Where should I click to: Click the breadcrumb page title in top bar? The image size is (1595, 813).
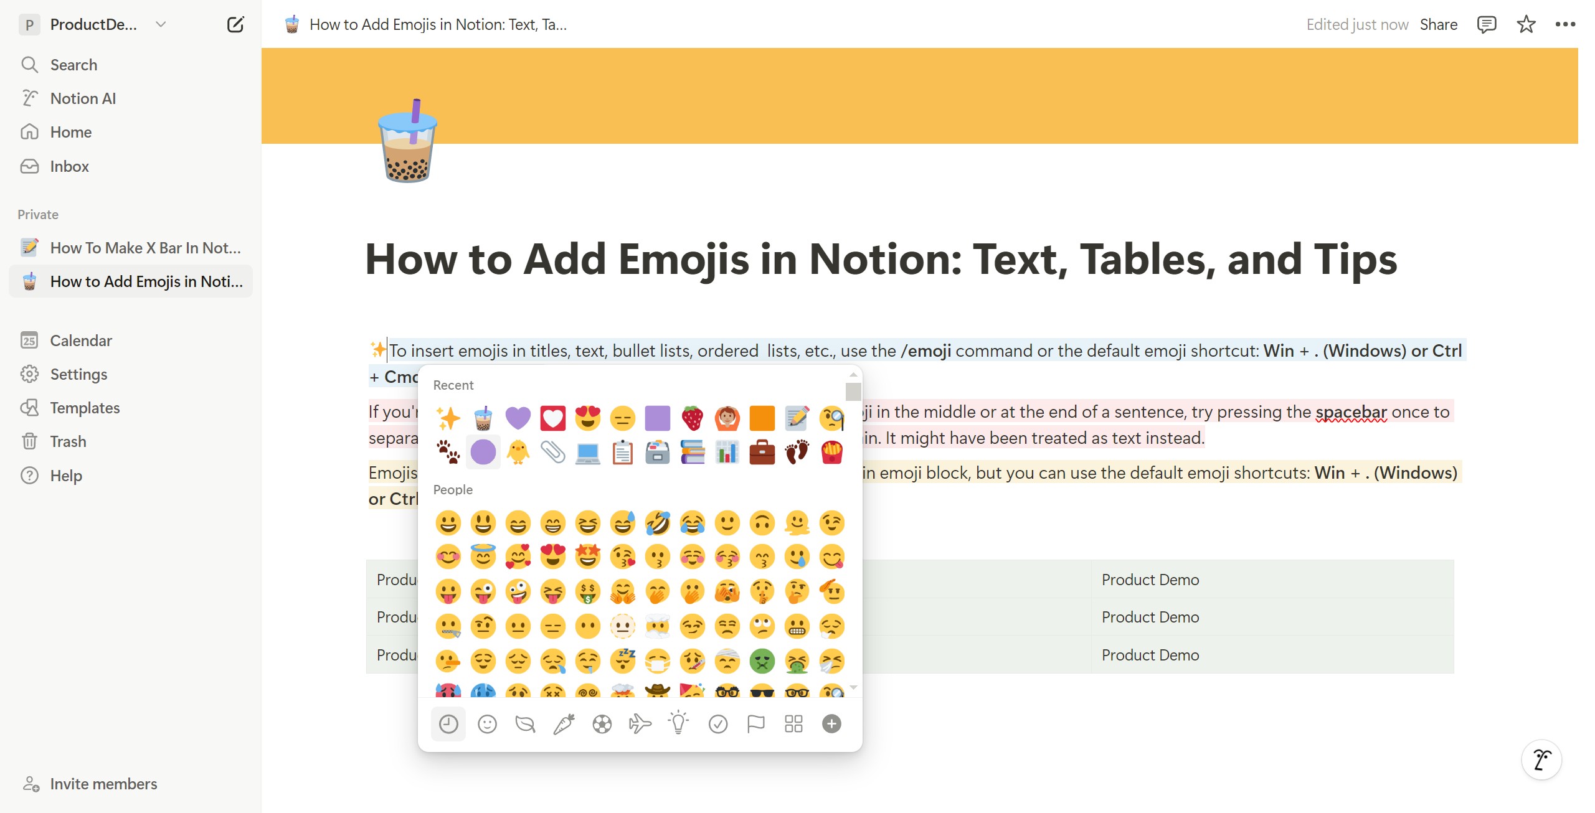point(438,25)
